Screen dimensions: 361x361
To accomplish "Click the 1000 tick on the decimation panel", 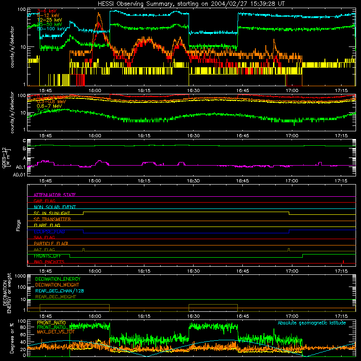I will pos(20,276).
